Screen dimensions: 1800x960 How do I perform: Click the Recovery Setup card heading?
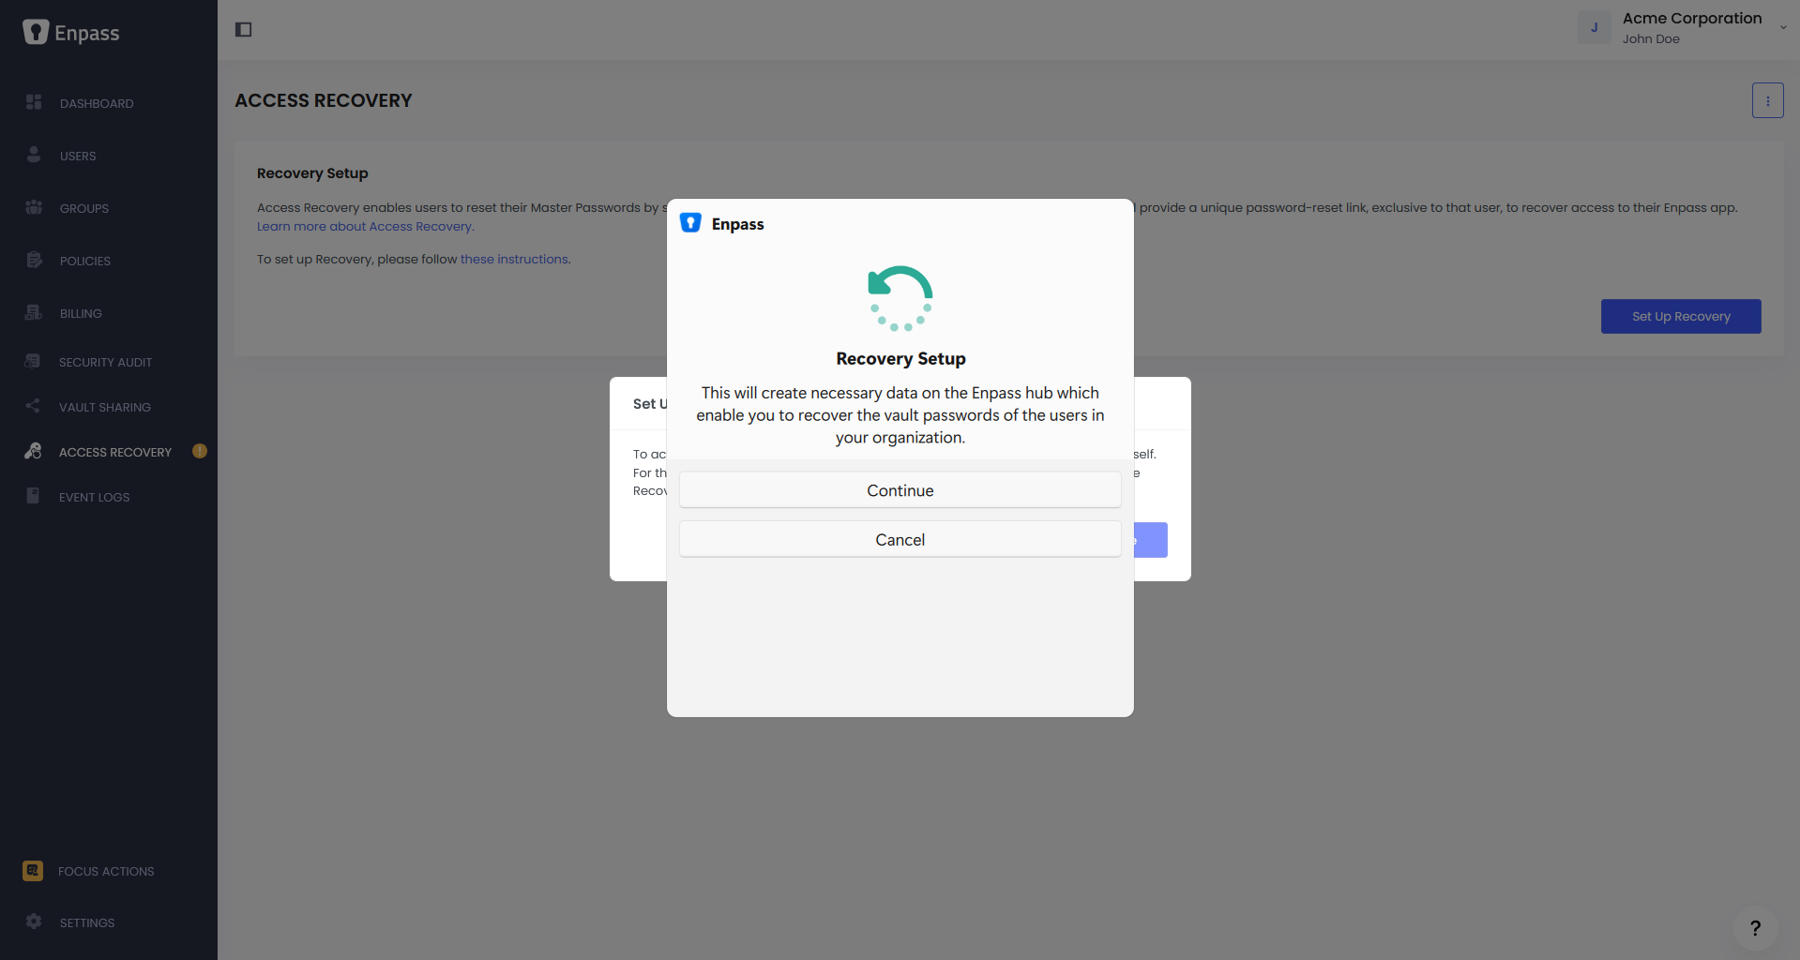coord(312,172)
